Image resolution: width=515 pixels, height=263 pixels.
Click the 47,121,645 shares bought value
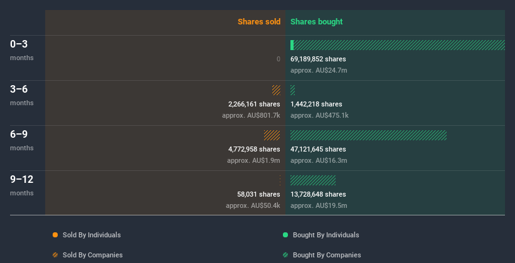318,149
